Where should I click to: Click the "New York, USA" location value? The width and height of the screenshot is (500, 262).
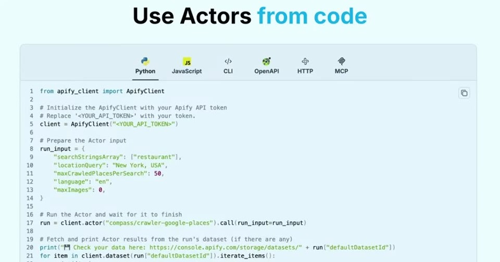coord(139,165)
